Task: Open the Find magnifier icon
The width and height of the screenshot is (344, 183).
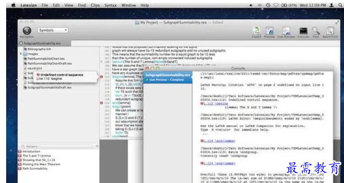Action: 316,31
